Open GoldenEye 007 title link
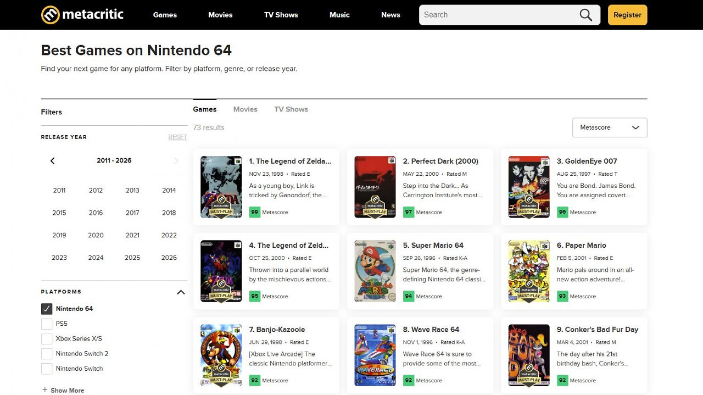 click(587, 161)
